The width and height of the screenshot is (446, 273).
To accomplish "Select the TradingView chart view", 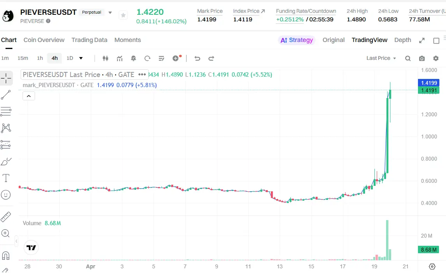I will click(x=369, y=40).
